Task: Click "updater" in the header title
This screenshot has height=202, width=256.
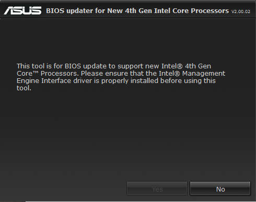Action: pyautogui.click(x=80, y=11)
